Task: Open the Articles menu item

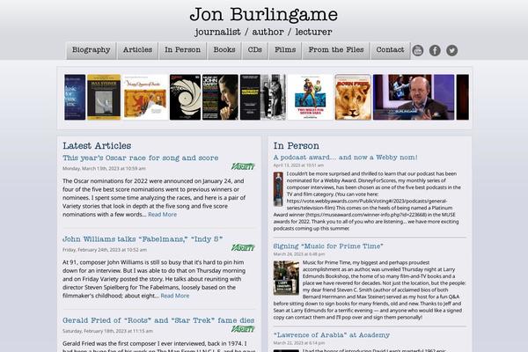Action: (x=137, y=50)
